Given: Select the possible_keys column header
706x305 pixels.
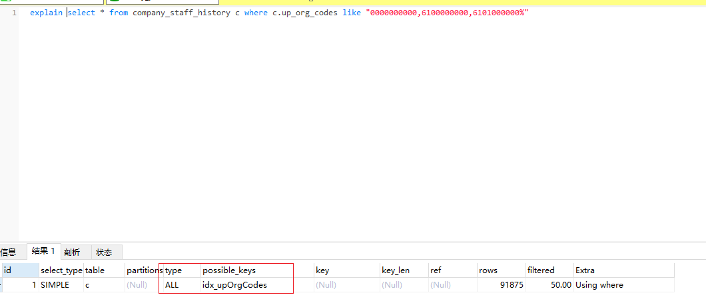Looking at the screenshot, I should [x=258, y=270].
